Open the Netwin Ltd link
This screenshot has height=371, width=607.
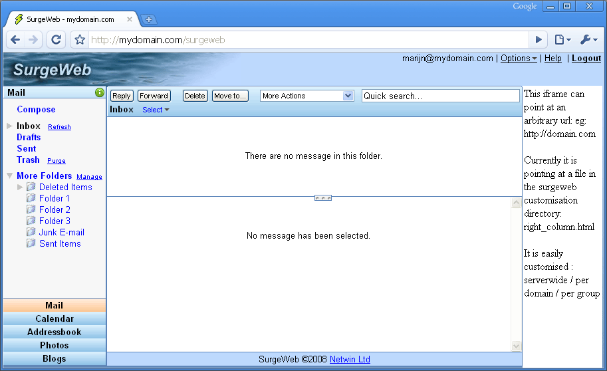click(350, 360)
